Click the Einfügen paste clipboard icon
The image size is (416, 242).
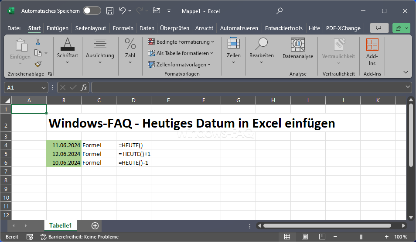pos(20,45)
